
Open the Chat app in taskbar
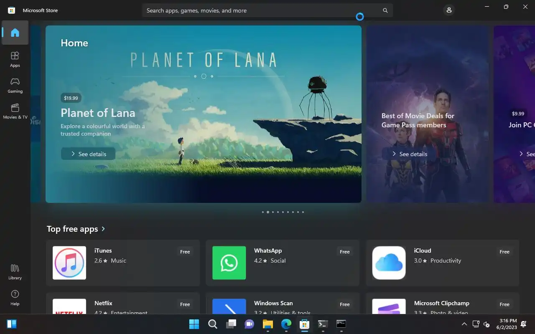pos(250,324)
